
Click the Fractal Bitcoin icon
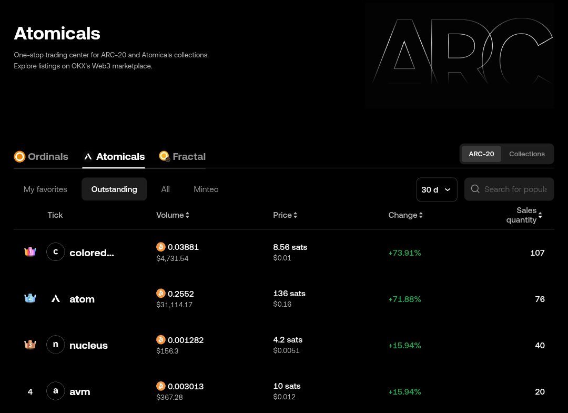(x=164, y=156)
